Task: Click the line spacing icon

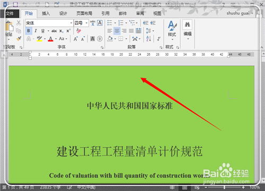Action: [148, 31]
